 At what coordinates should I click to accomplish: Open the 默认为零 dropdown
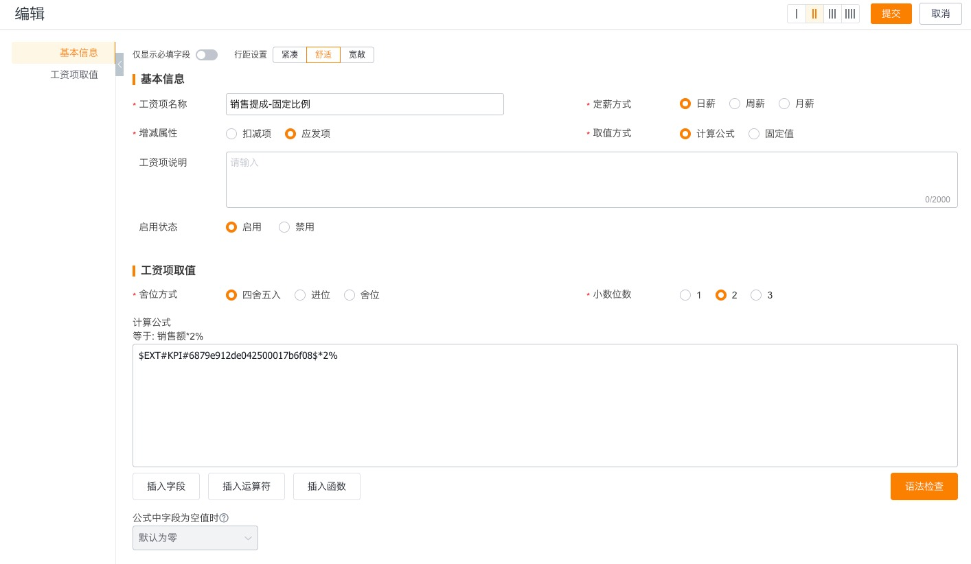195,538
